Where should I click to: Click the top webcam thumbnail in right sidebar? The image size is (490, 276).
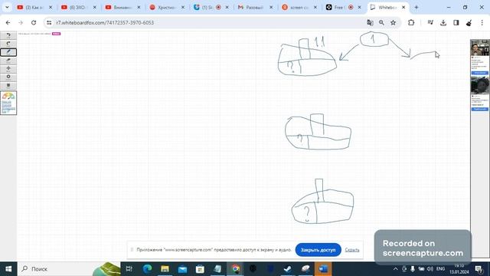tap(480, 48)
